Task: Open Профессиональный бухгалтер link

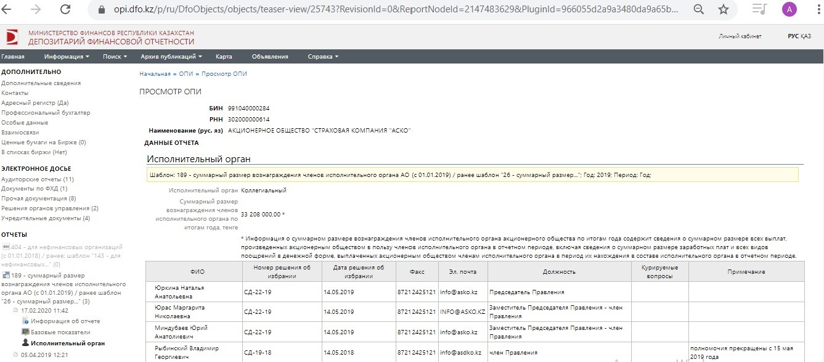Action: 46,112
